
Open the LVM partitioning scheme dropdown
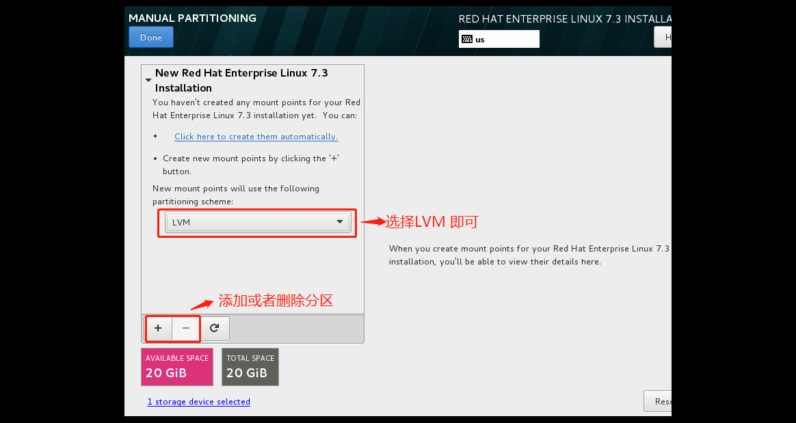pyautogui.click(x=257, y=222)
